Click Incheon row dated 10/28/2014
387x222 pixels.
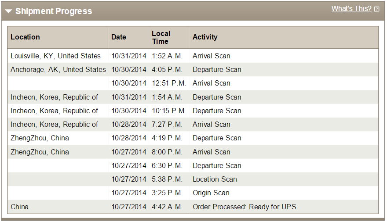(x=193, y=124)
